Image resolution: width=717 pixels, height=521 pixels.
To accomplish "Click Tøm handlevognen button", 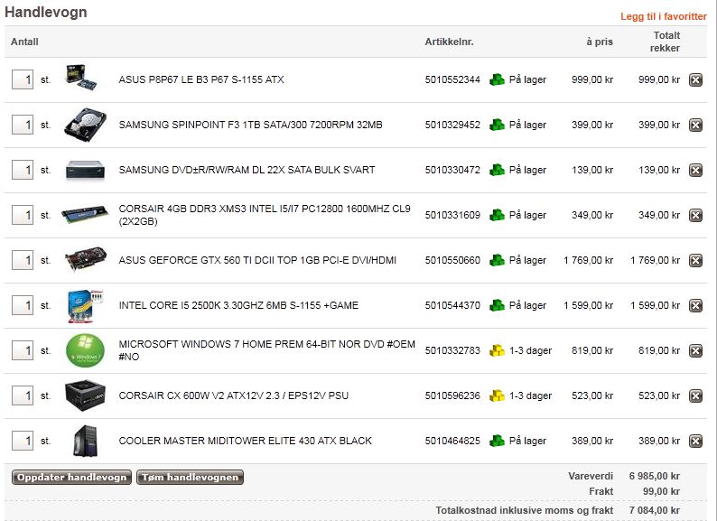I will coord(191,477).
